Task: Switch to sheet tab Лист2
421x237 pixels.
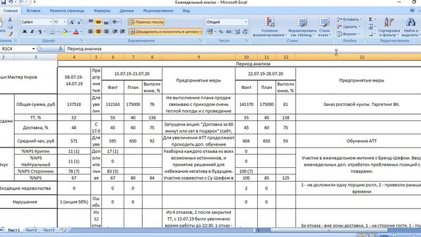Action: pos(32,230)
